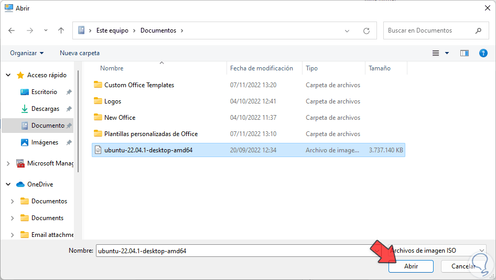The image size is (496, 280).
Task: Expand the Email attachments folder
Action: click(13, 235)
